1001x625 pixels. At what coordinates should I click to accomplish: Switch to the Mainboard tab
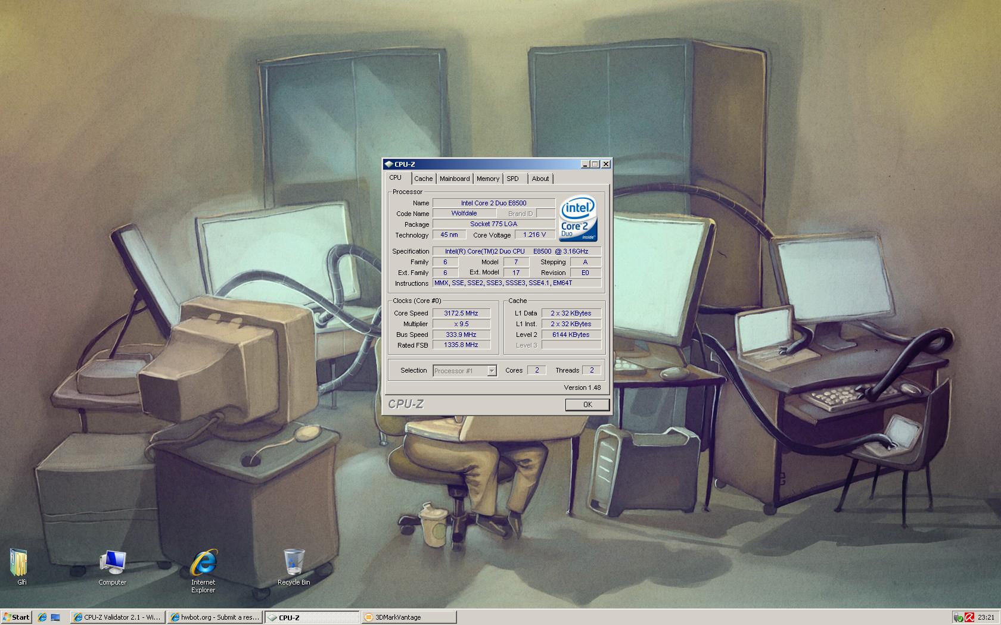point(455,179)
